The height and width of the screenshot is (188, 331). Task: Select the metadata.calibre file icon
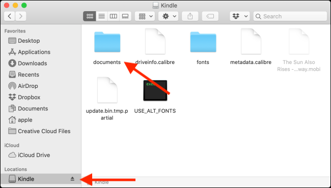[251, 41]
